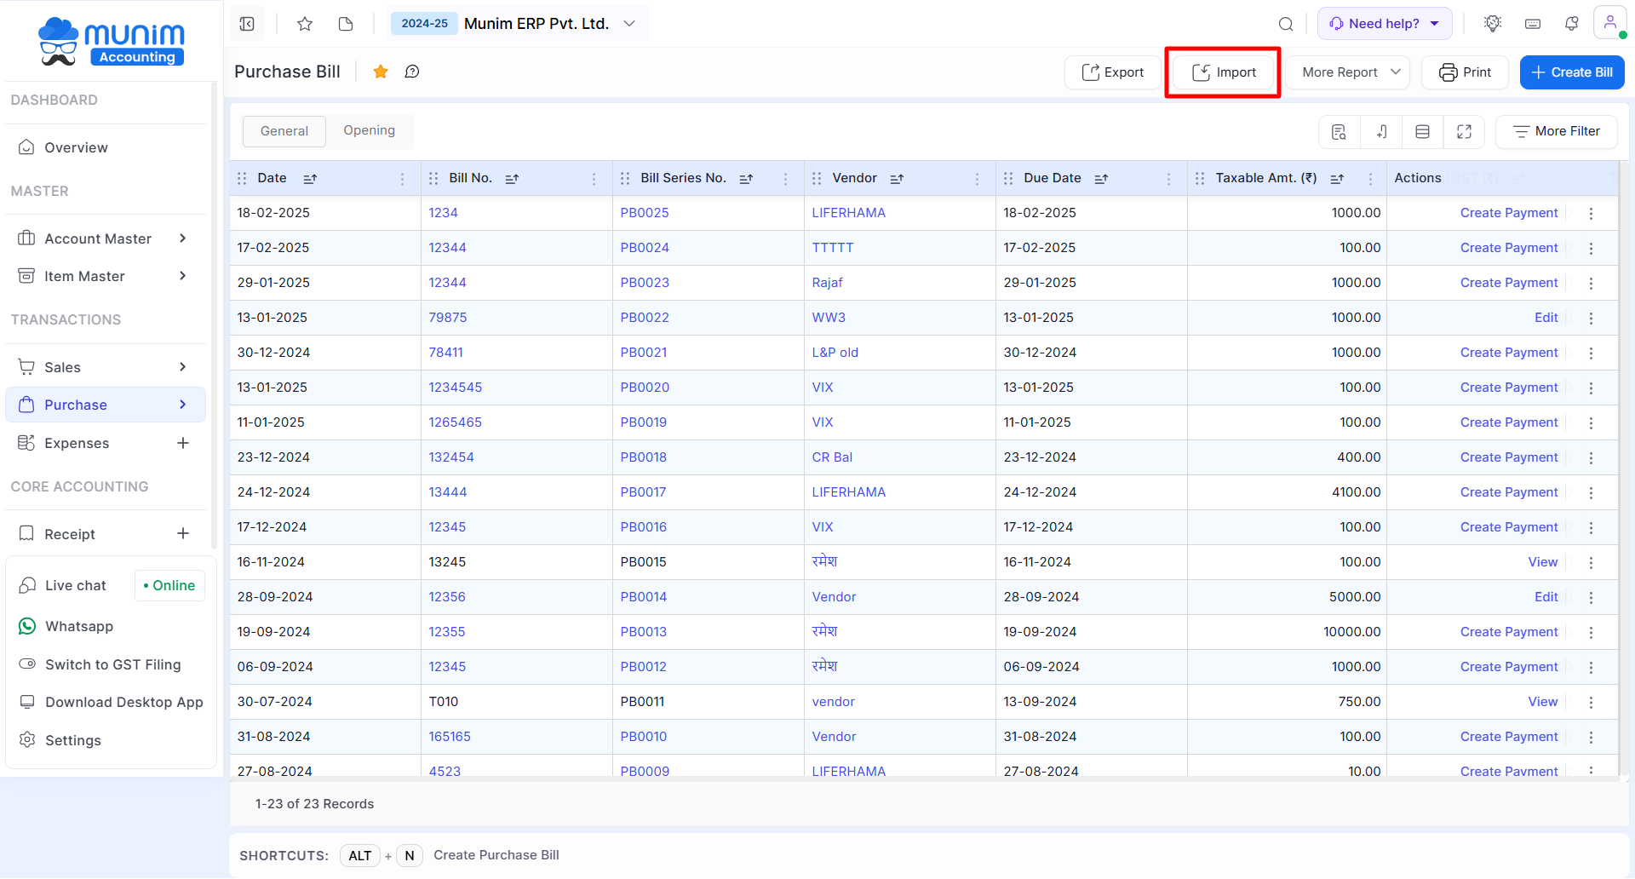Click date cell 30-12-2024 for PB0021

[273, 353]
